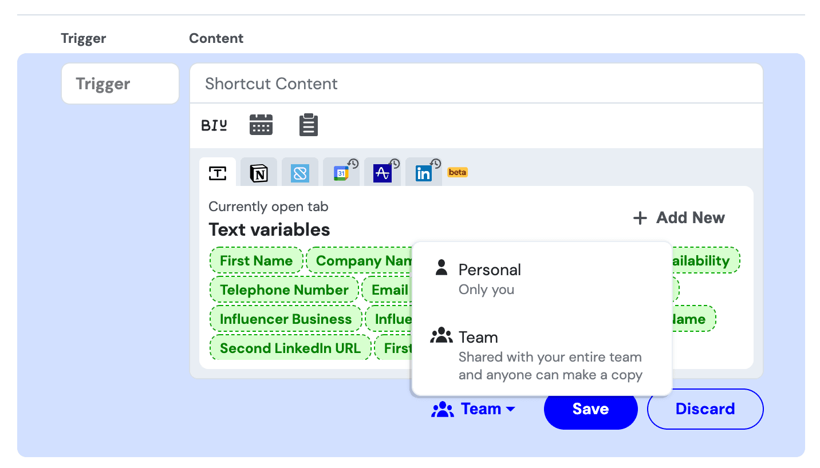The width and height of the screenshot is (820, 468).
Task: Insert the Telephone Number variable
Action: [283, 289]
